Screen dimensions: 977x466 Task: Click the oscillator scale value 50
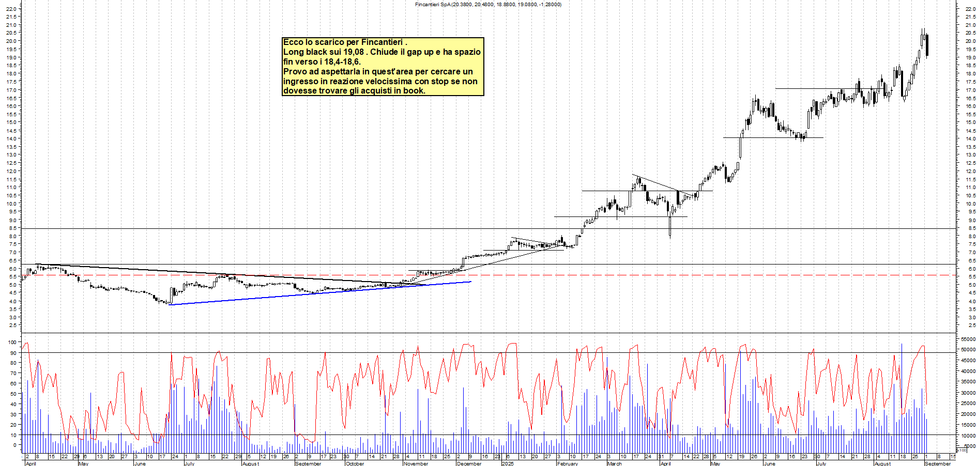click(x=13, y=394)
